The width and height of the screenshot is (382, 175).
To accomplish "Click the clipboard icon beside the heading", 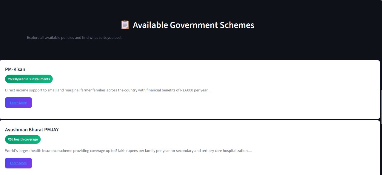I will [125, 25].
